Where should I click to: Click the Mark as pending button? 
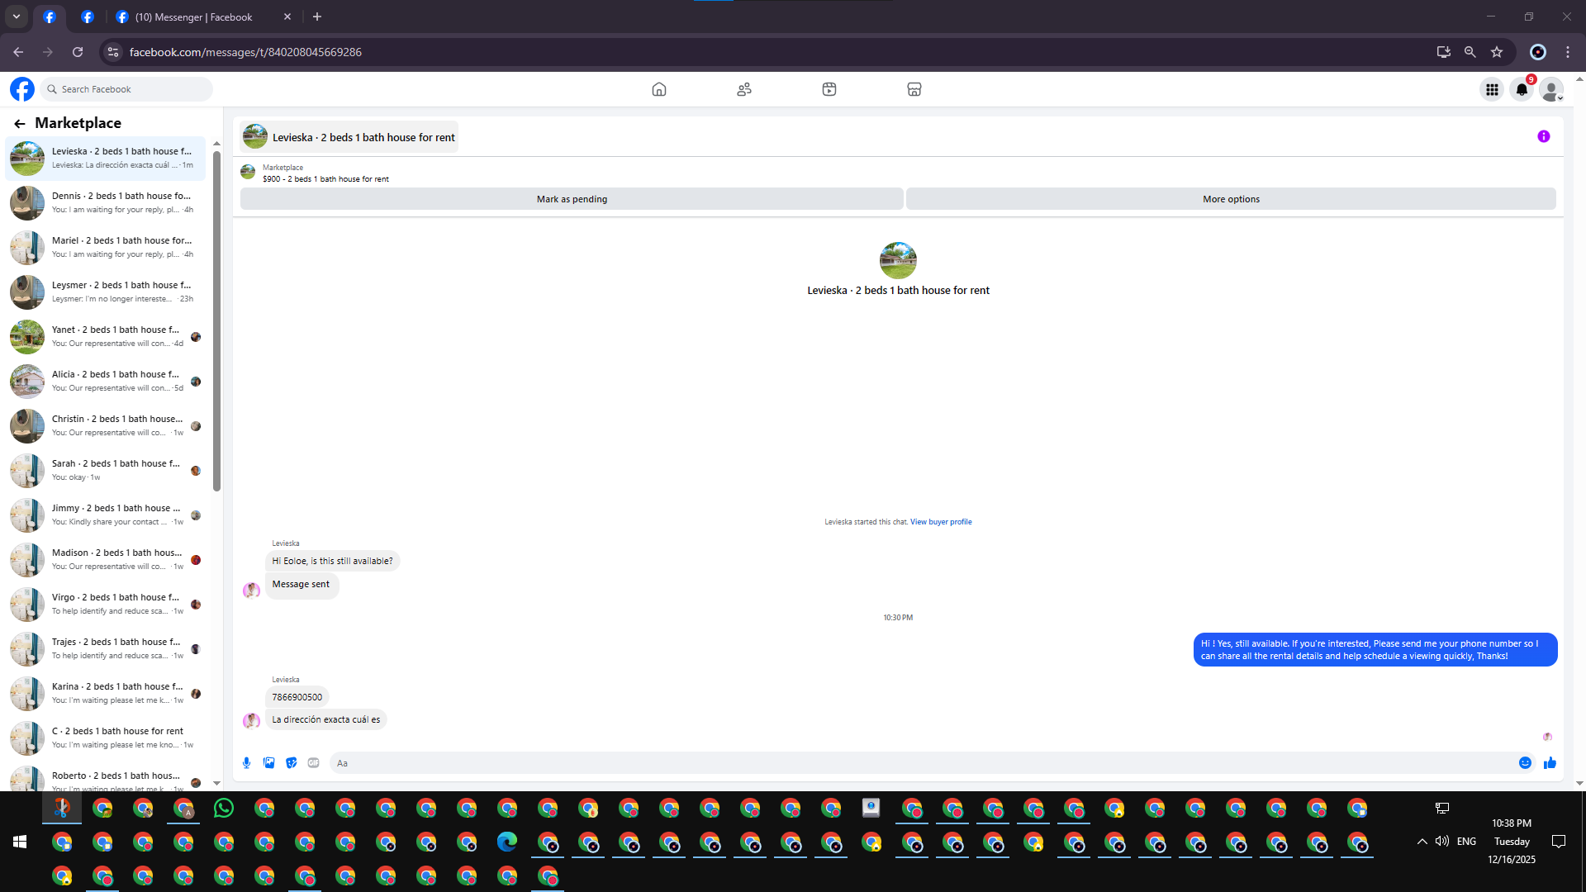tap(572, 199)
